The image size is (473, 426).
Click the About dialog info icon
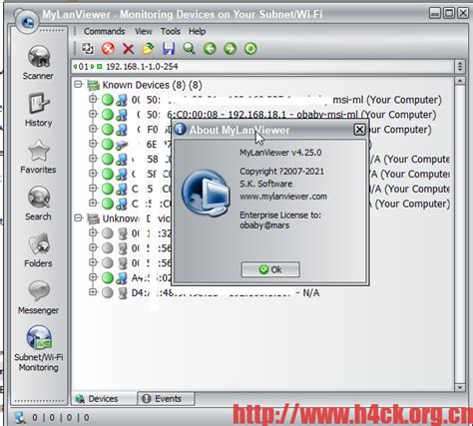[x=180, y=129]
